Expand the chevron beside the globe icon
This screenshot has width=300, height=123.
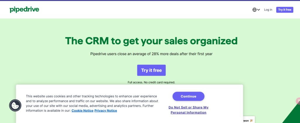coord(259,10)
